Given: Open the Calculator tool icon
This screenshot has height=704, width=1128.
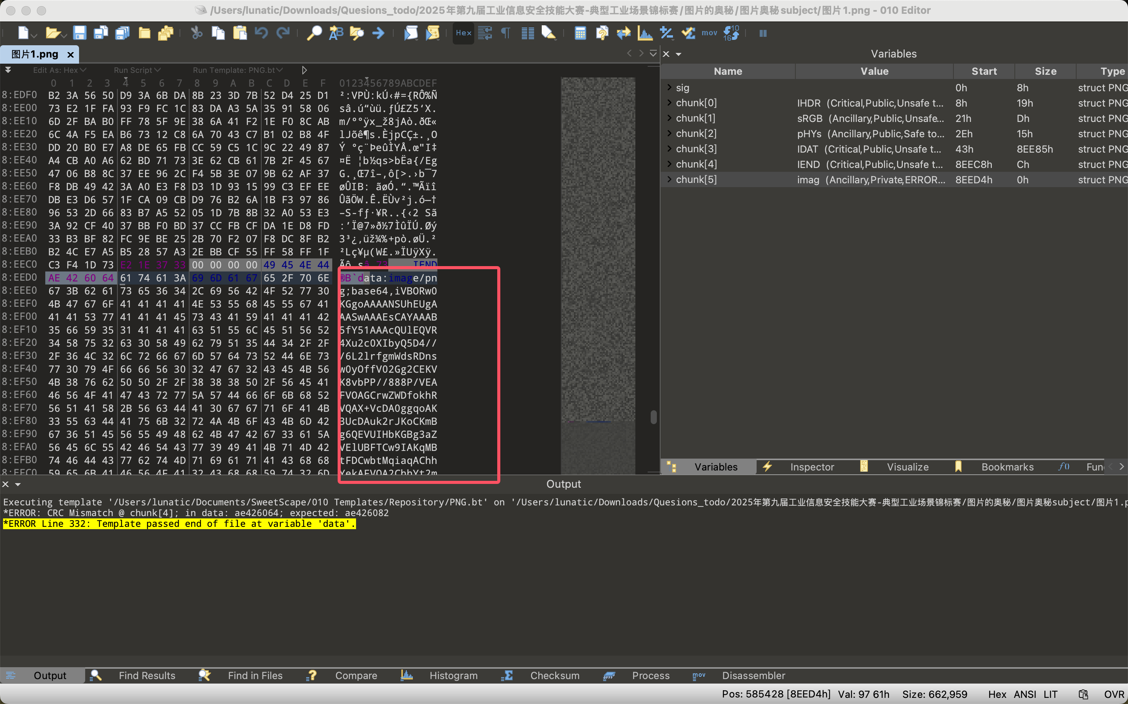Looking at the screenshot, I should [580, 33].
